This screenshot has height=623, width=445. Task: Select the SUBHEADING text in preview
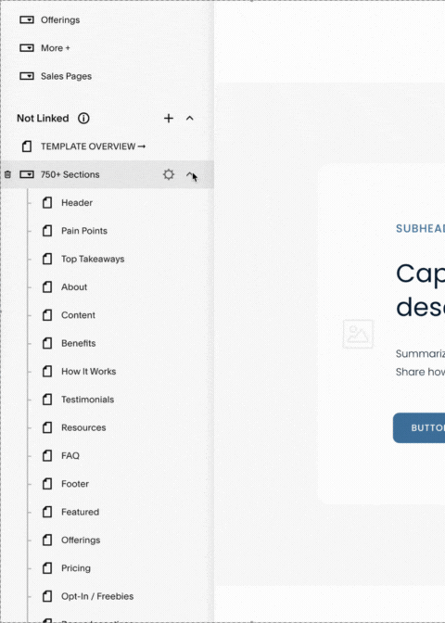click(420, 228)
